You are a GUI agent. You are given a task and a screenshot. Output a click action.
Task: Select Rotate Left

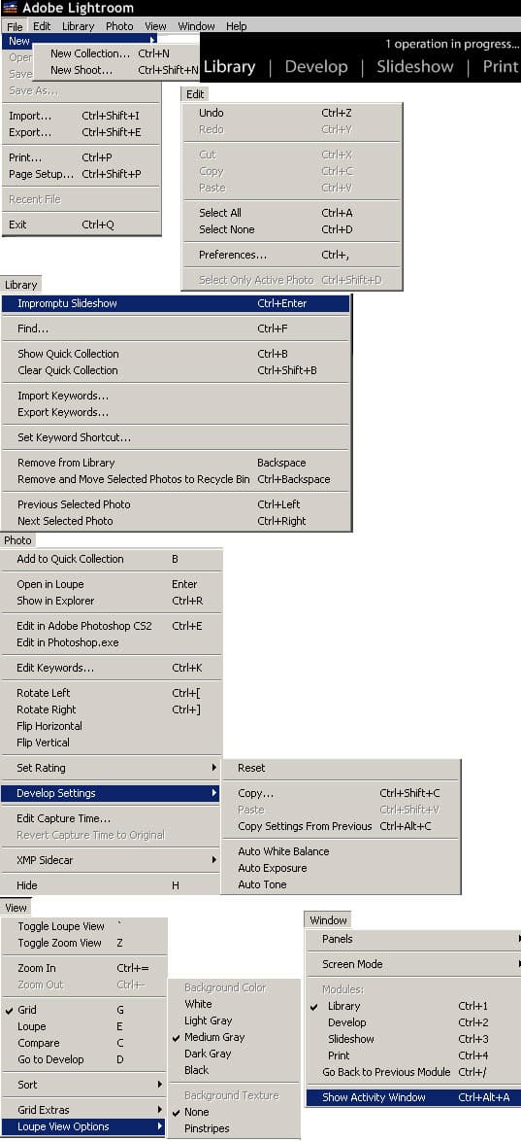[111, 693]
